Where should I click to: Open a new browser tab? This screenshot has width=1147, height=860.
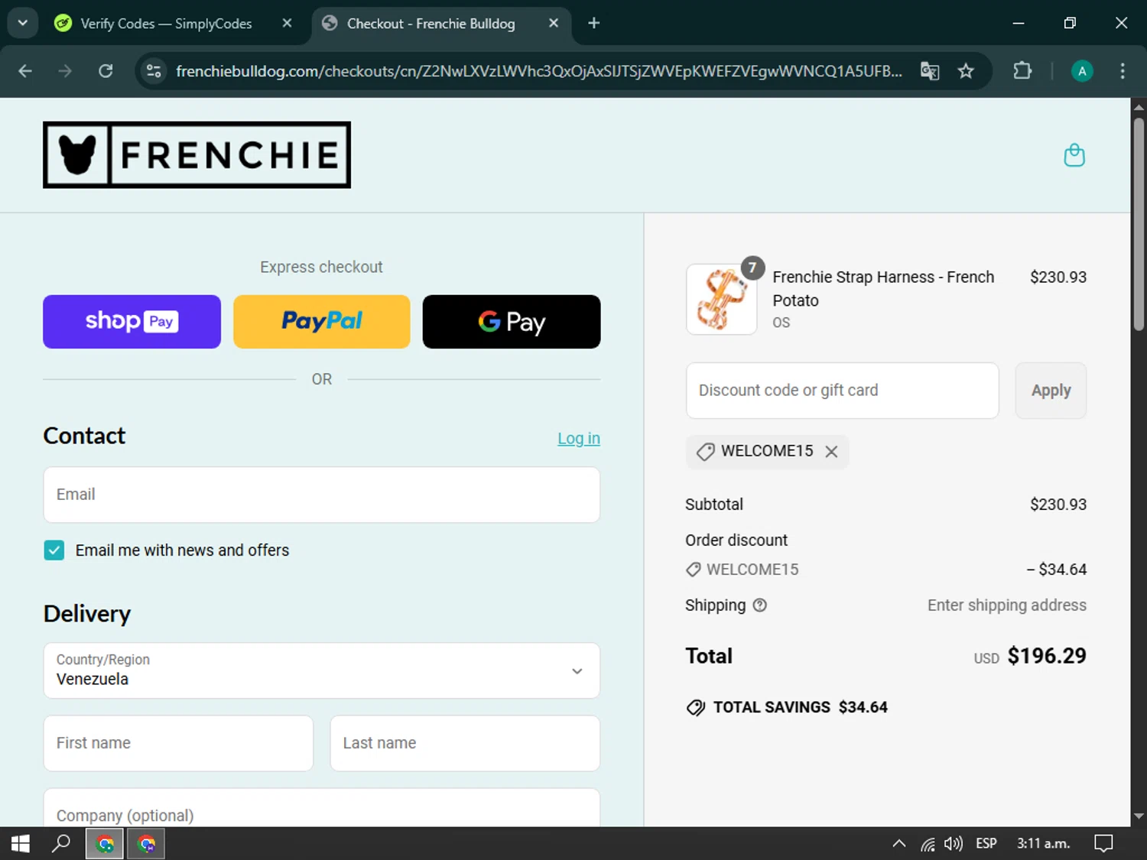(593, 23)
